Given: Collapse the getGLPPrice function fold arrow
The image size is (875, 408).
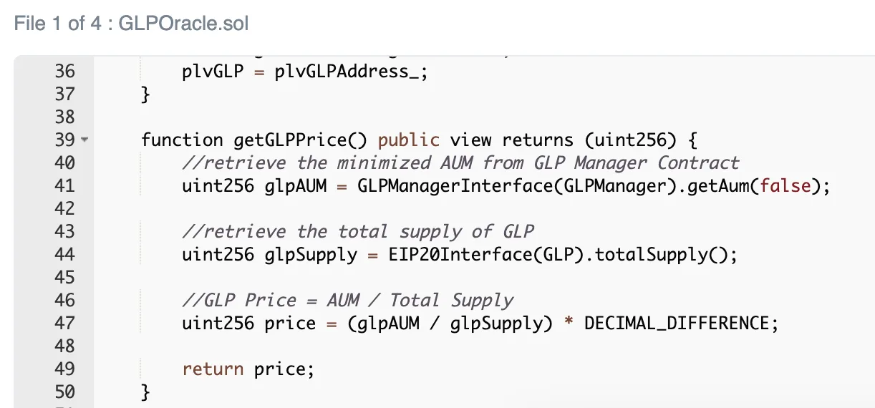Looking at the screenshot, I should point(84,140).
